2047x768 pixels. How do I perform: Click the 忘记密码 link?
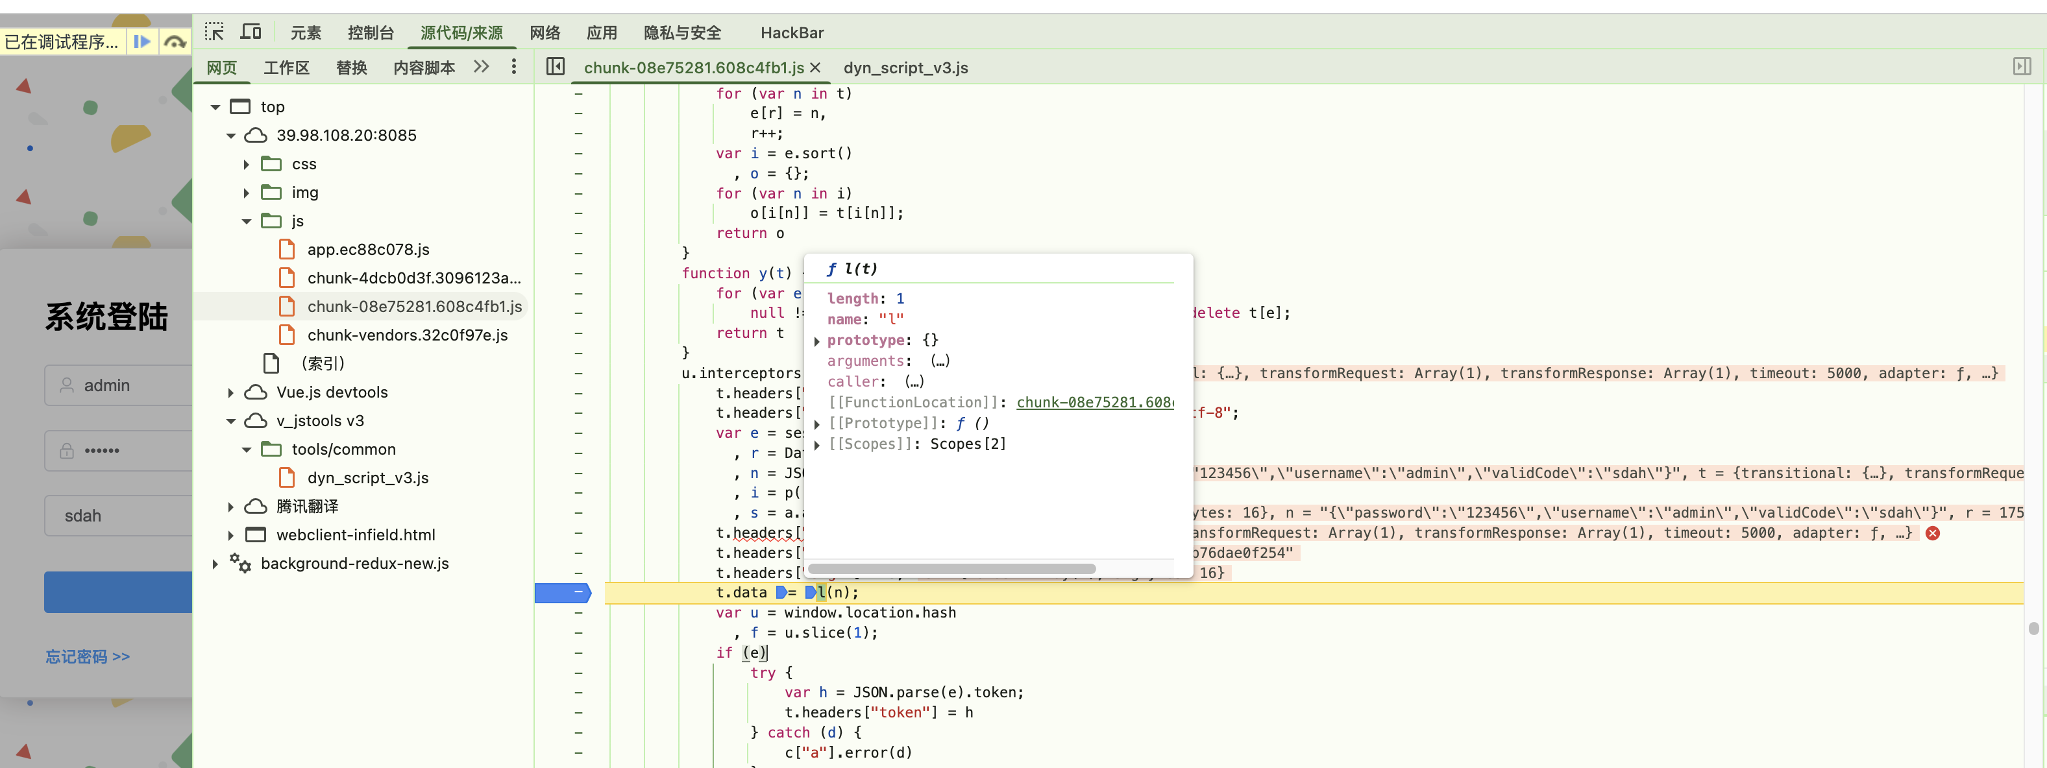(x=88, y=656)
